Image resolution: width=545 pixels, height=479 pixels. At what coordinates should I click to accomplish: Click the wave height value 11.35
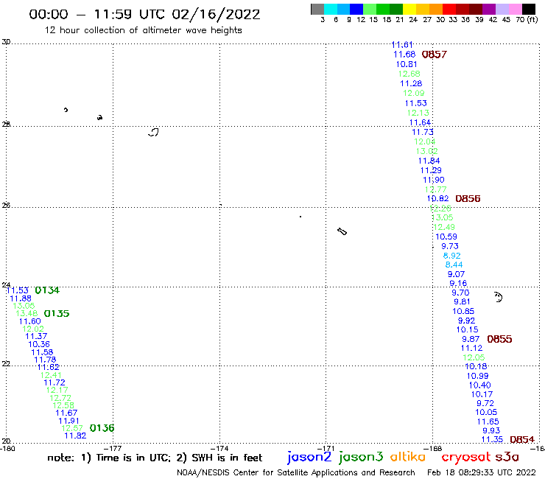tap(492, 440)
